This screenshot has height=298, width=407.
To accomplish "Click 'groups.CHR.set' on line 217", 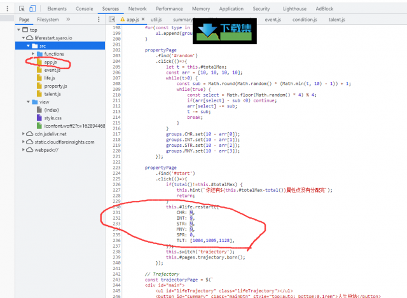I will 184,134.
